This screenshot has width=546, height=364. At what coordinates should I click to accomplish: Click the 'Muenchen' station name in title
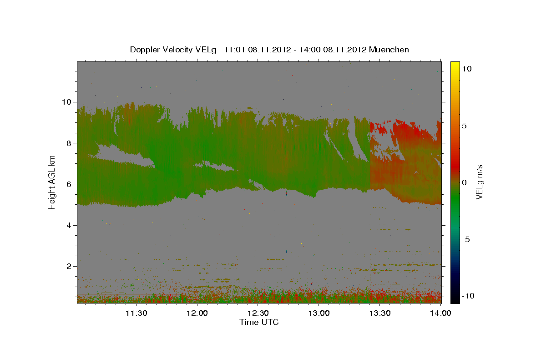389,50
